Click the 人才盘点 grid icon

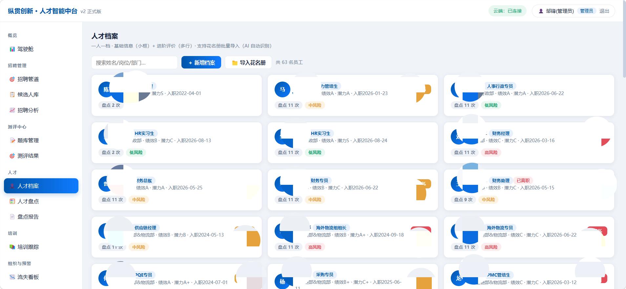point(12,202)
